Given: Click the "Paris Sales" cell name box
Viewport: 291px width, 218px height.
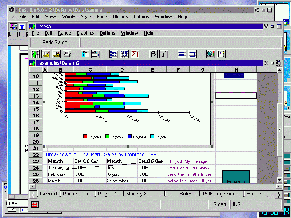Looking at the screenshot, I should tap(55, 43).
